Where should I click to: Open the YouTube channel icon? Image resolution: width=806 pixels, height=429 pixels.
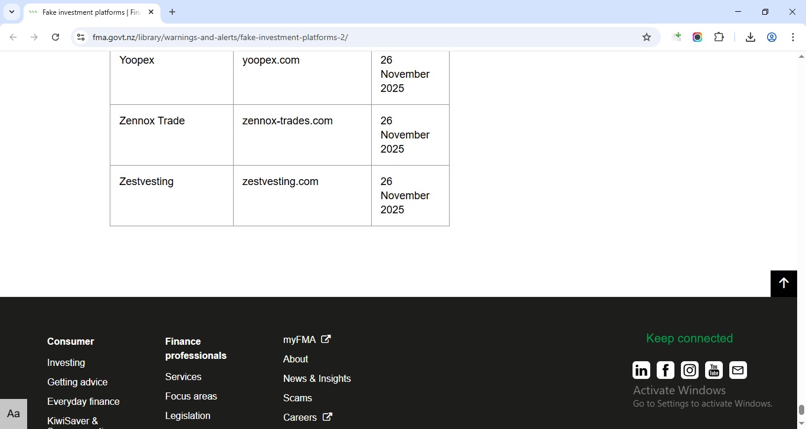pos(714,370)
